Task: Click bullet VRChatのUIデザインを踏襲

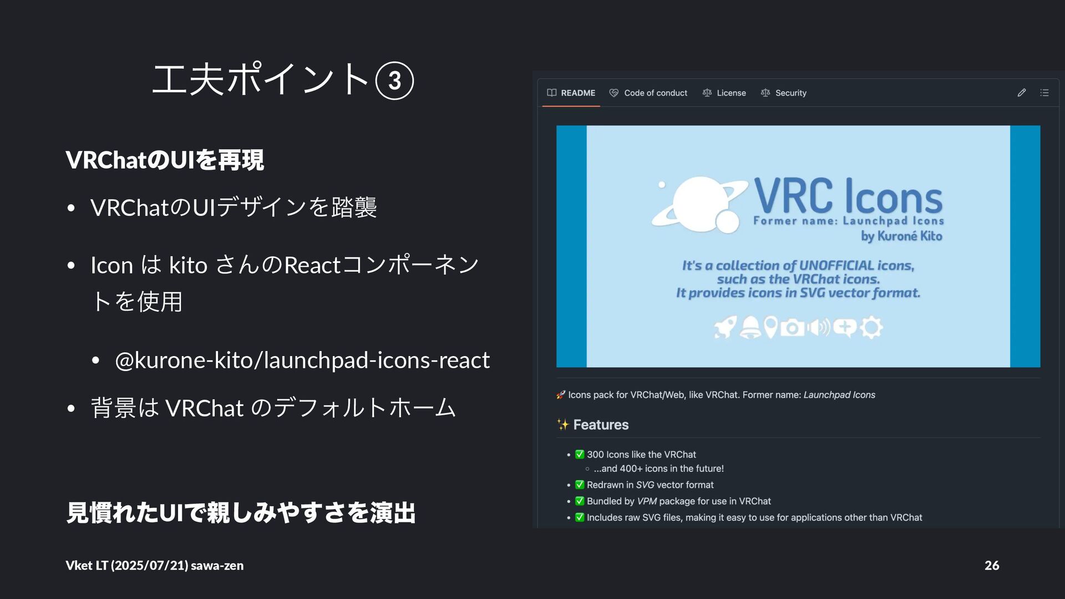Action: point(234,207)
